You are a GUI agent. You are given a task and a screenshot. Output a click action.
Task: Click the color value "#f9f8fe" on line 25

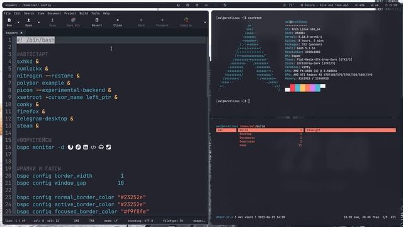point(135,212)
